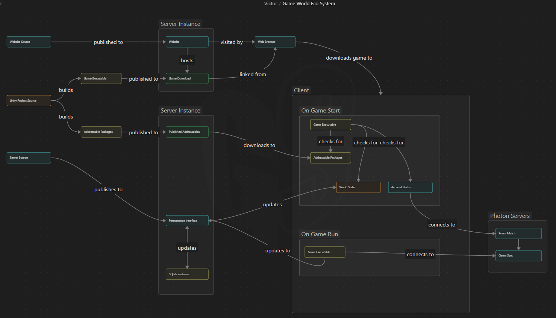
Task: Select the "visited by" edge label
Action: 232,42
